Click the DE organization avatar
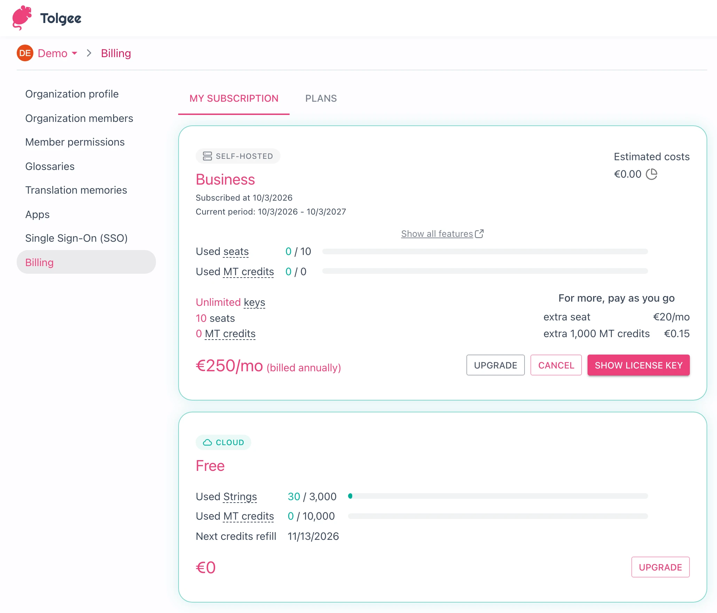The width and height of the screenshot is (717, 613). [25, 53]
